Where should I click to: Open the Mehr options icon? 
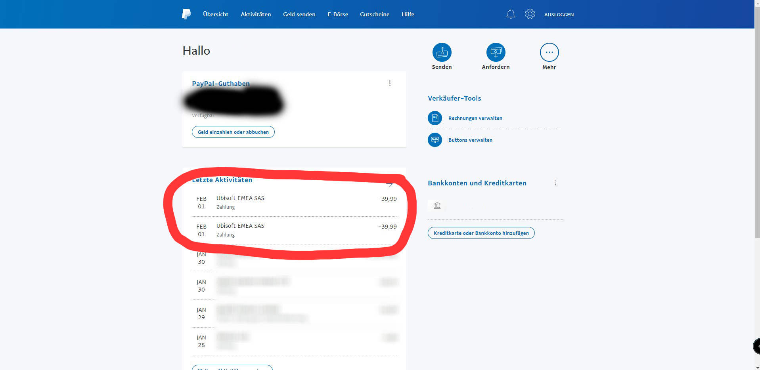pos(549,52)
